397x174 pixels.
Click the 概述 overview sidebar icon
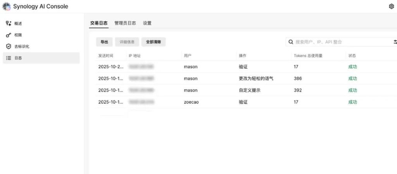pos(9,23)
